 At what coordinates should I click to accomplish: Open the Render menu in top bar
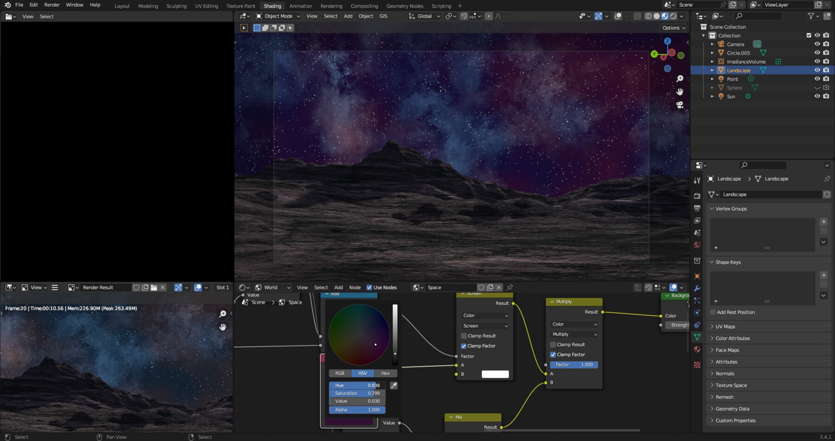(x=52, y=5)
